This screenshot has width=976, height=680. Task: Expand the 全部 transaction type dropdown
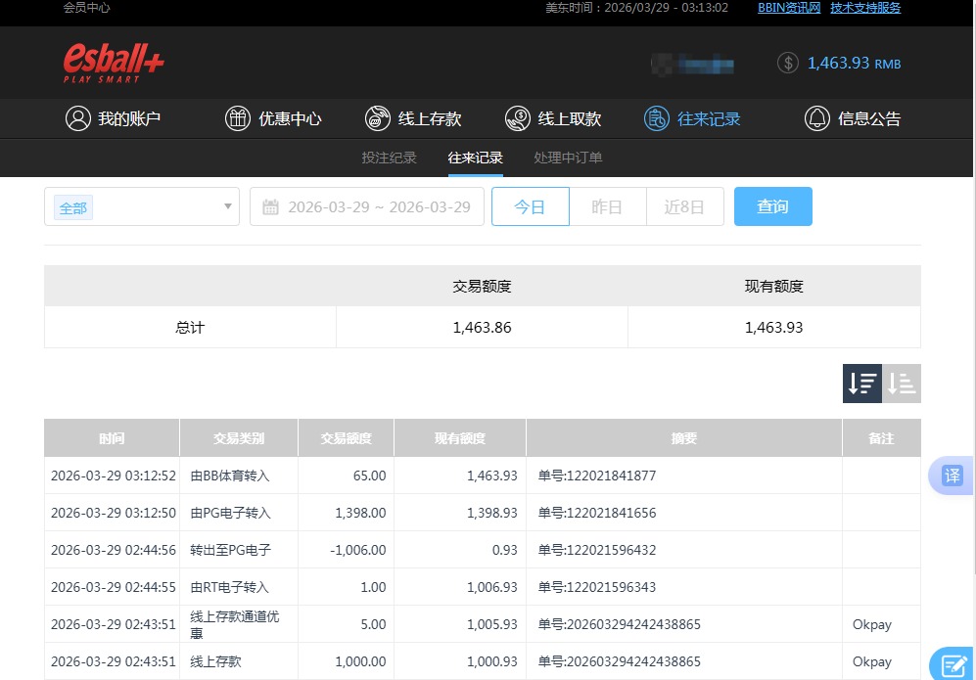tap(141, 206)
